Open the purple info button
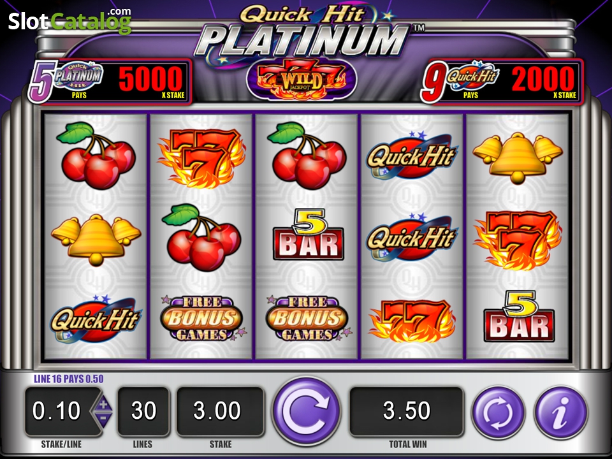Image resolution: width=612 pixels, height=459 pixels. point(561,412)
